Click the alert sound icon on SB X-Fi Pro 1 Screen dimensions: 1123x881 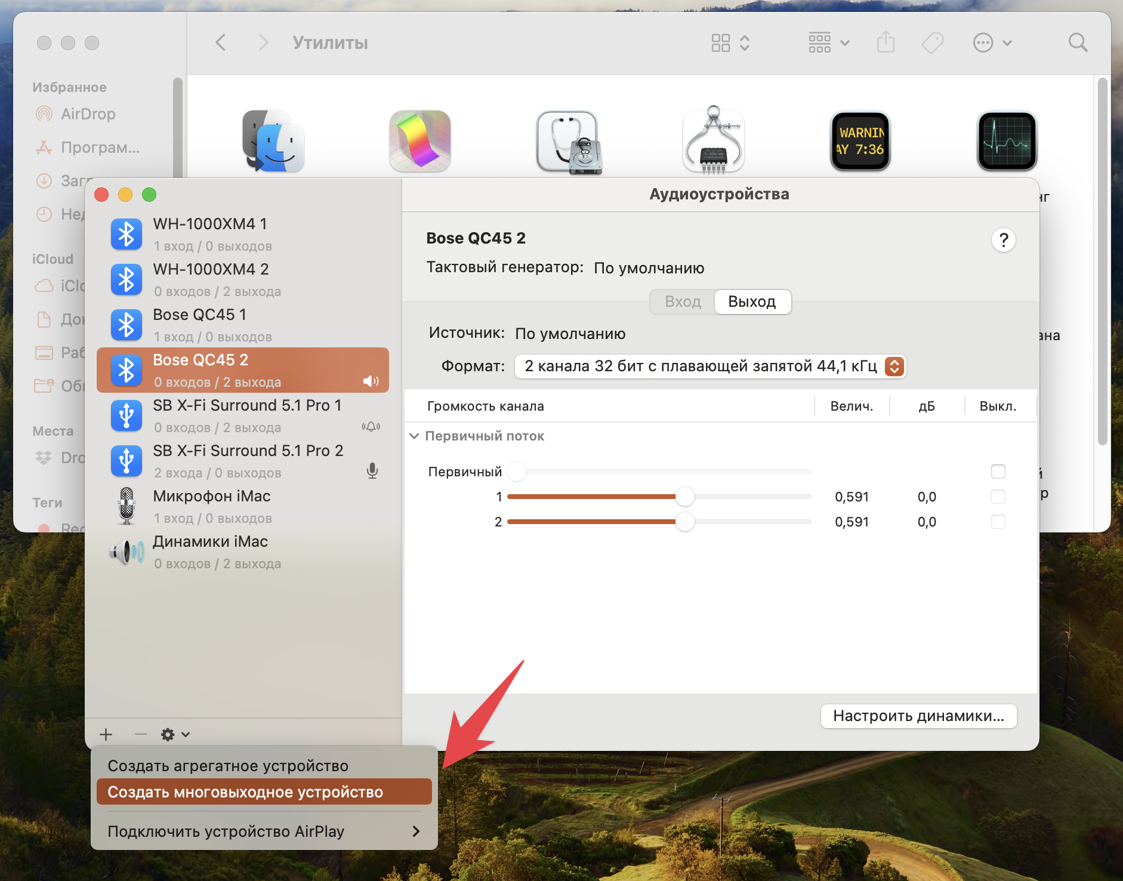(x=371, y=426)
